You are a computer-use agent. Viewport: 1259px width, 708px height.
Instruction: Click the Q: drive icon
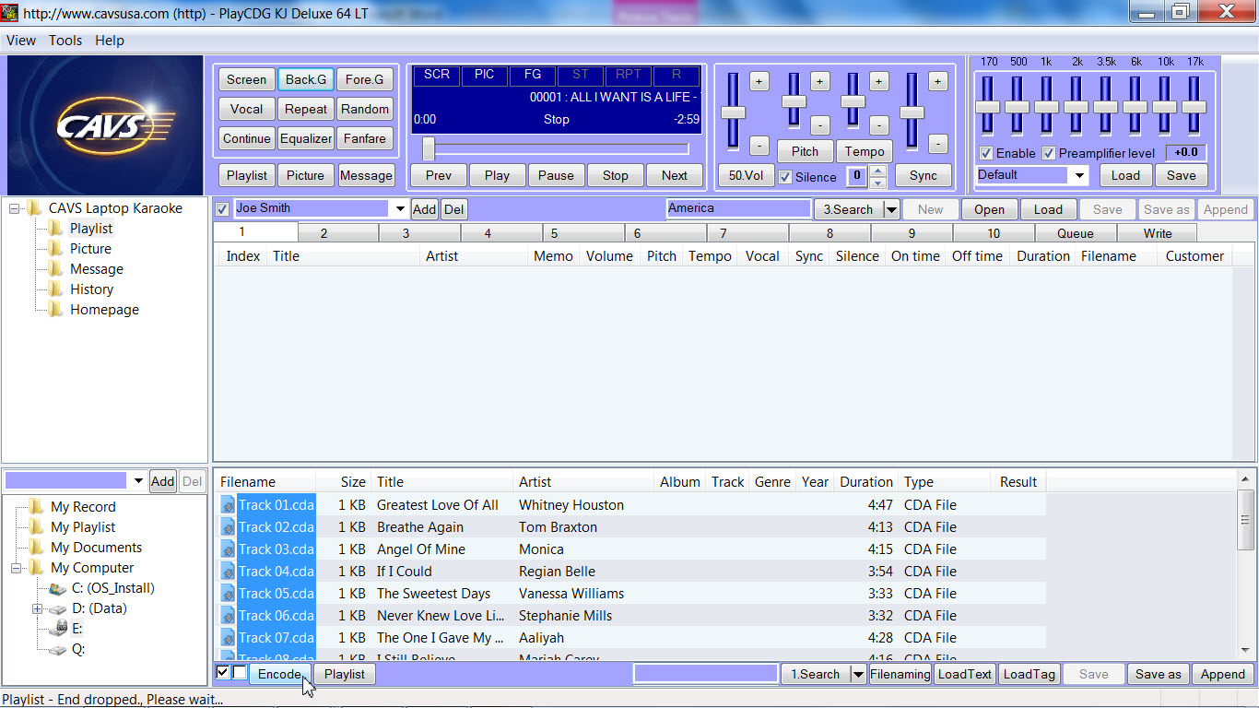57,649
